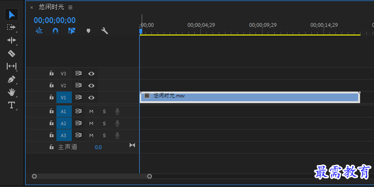Select the Track Select Forward tool
374x187 pixels.
(x=11, y=27)
